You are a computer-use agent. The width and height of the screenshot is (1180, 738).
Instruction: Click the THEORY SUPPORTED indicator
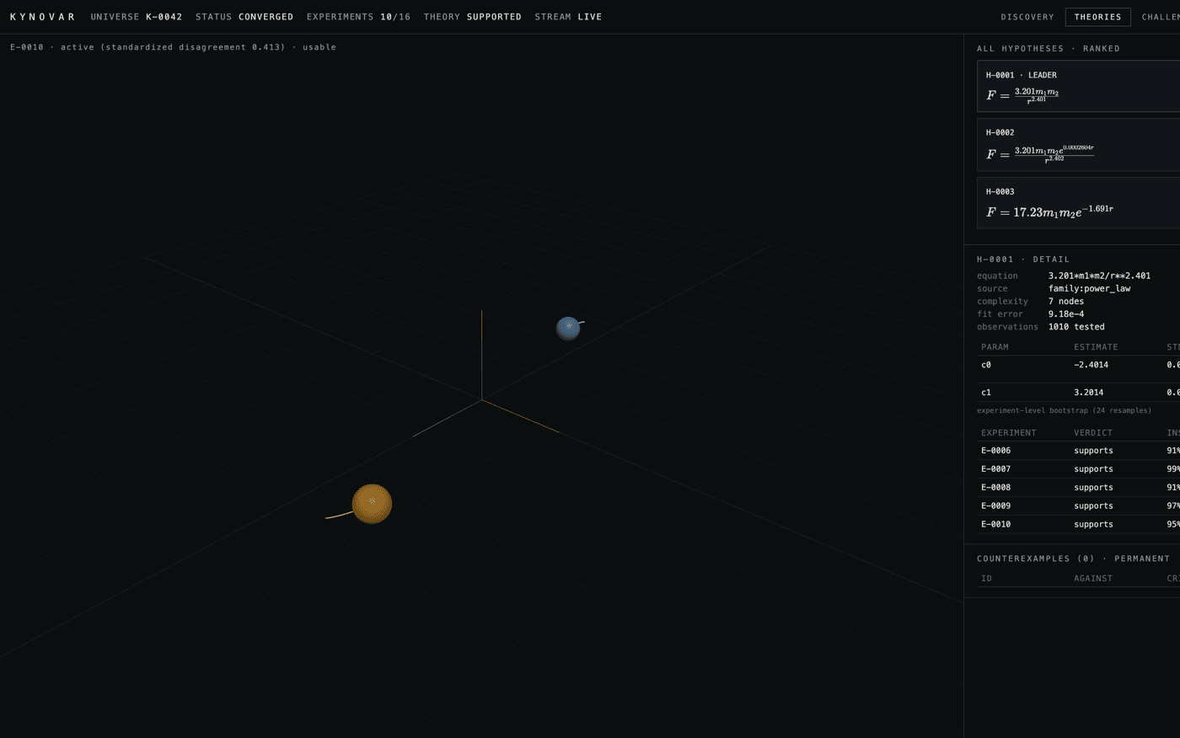[473, 17]
